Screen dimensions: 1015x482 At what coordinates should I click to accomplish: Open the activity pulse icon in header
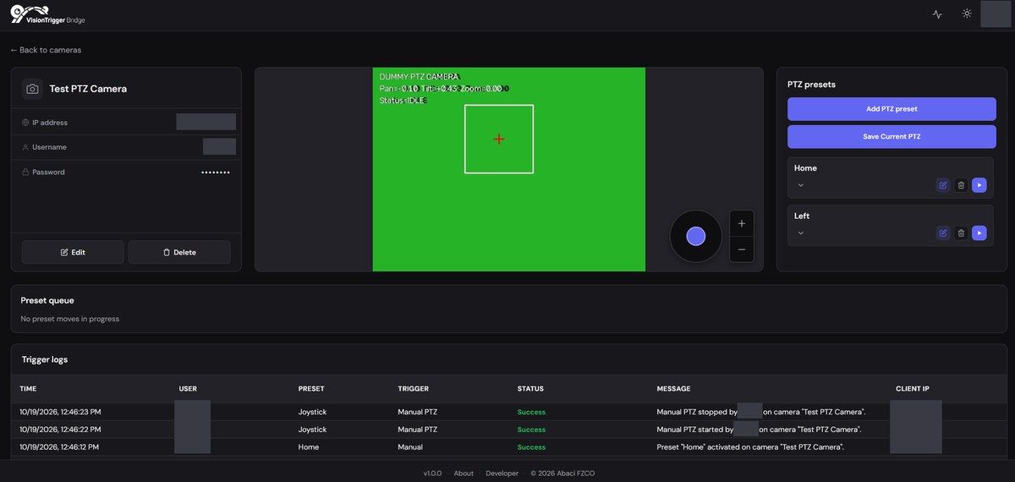[937, 14]
